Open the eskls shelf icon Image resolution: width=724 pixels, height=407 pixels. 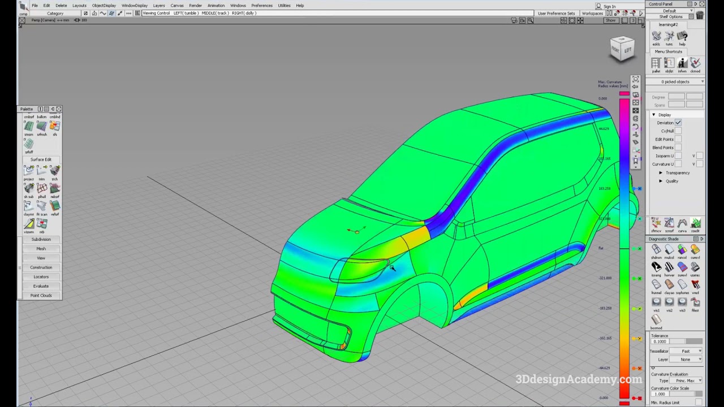tap(656, 36)
